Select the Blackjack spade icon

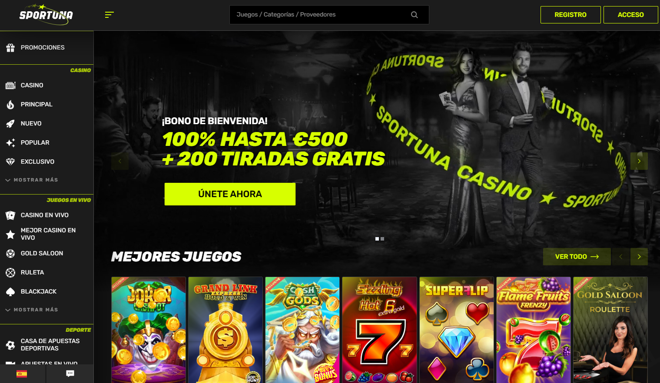click(x=10, y=292)
